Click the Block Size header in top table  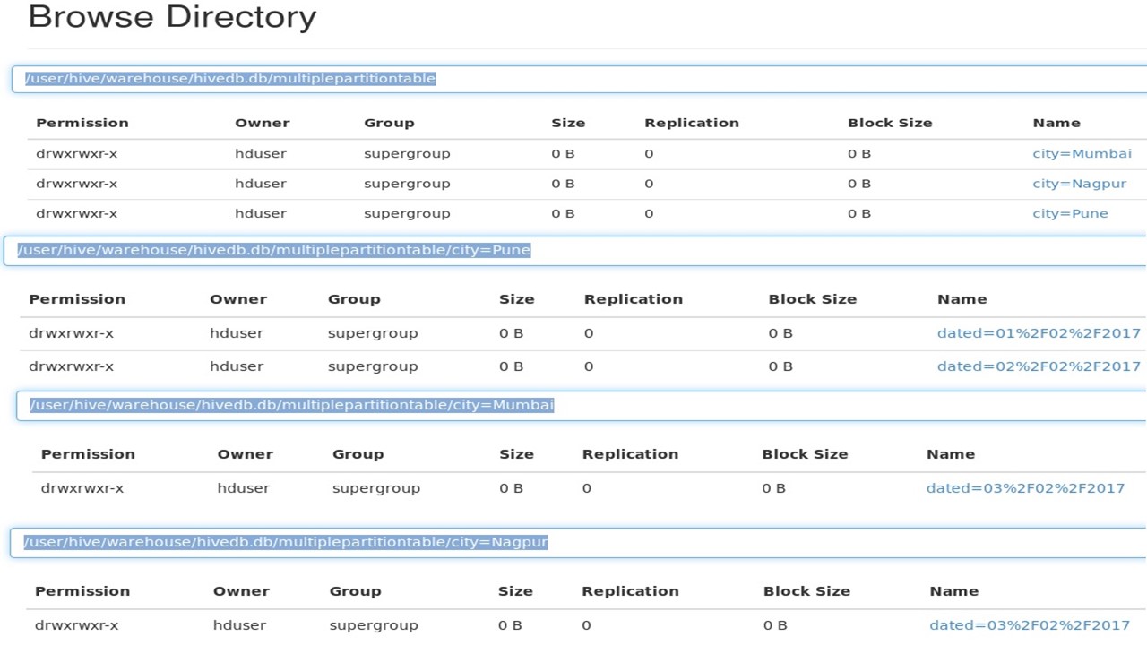click(x=889, y=123)
